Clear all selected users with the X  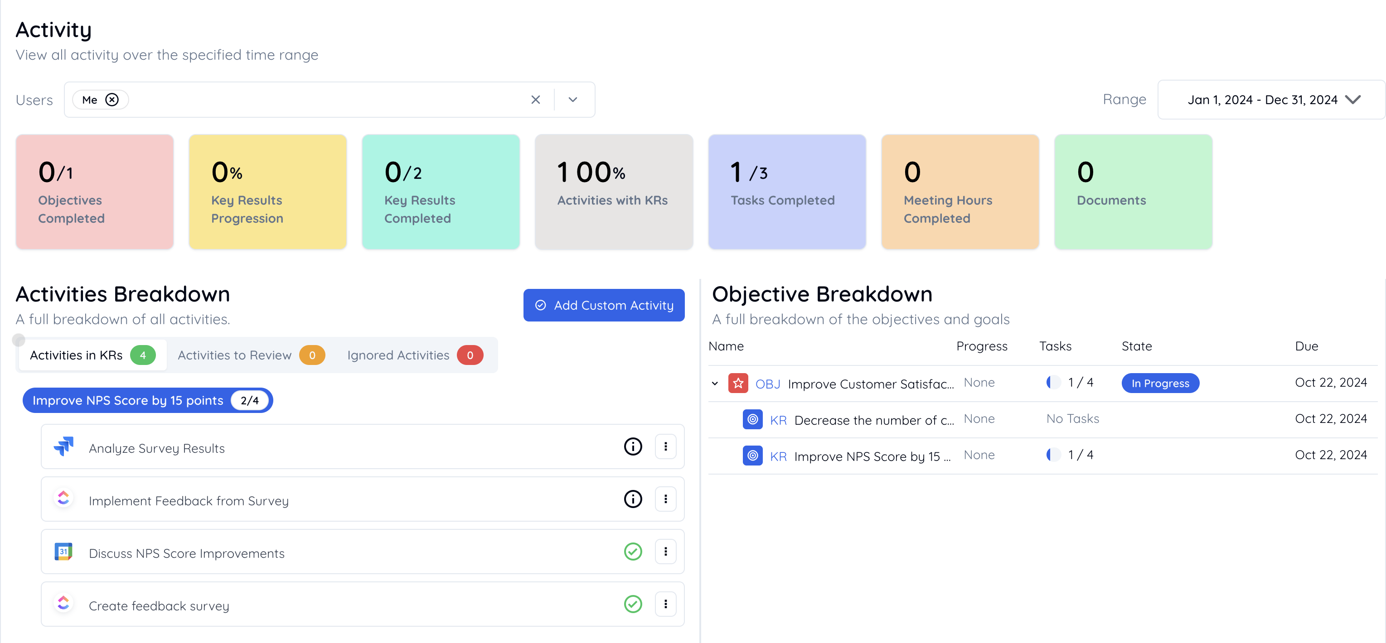click(535, 100)
